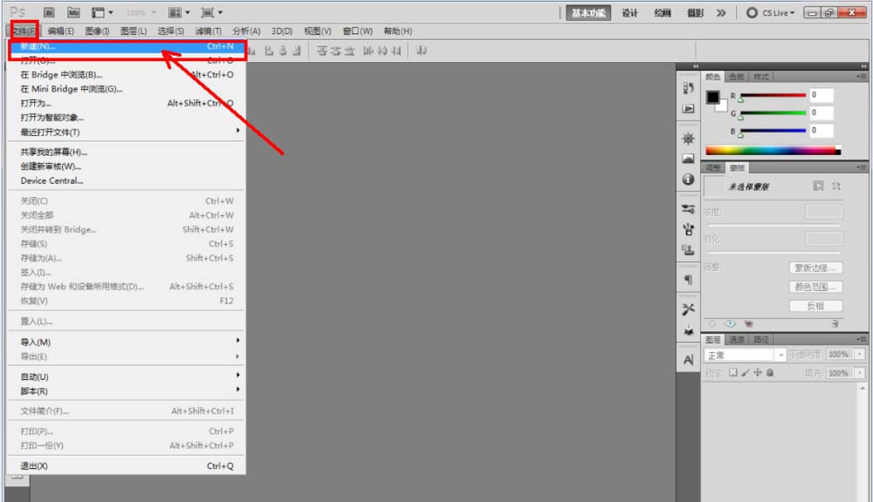Viewport: 873px width, 502px height.
Task: Choose 在 Bridge 中浏览(B)...
Action: point(127,74)
